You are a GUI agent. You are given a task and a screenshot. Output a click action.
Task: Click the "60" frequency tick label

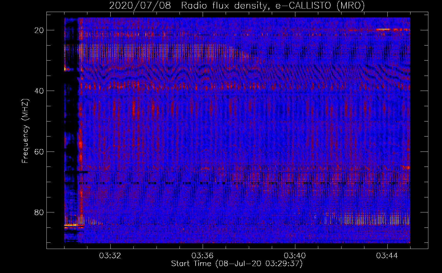[x=39, y=152]
